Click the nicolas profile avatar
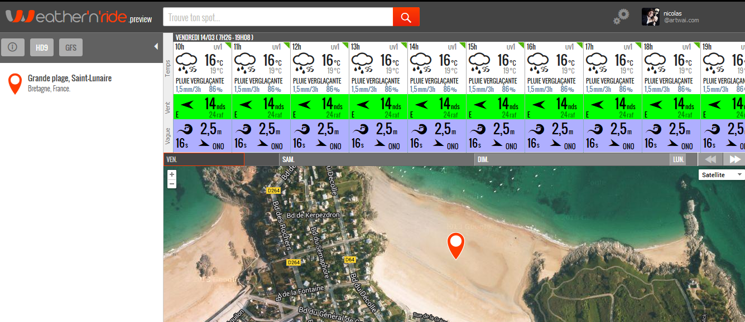Viewport: 745px width, 322px height. click(650, 17)
